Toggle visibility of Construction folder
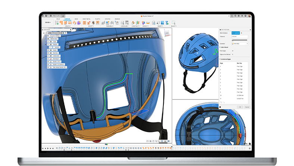This screenshot has width=294, height=166. (x=48, y=56)
